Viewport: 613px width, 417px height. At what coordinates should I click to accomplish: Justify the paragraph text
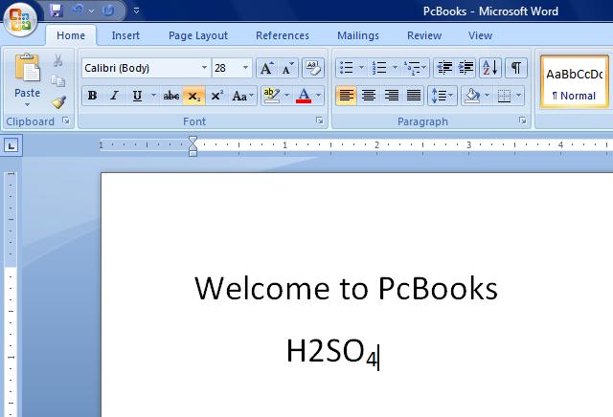(414, 96)
